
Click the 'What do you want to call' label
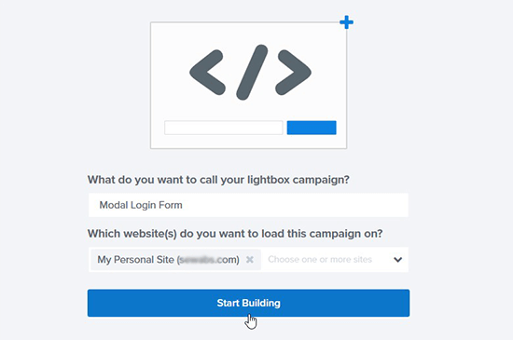coord(218,180)
